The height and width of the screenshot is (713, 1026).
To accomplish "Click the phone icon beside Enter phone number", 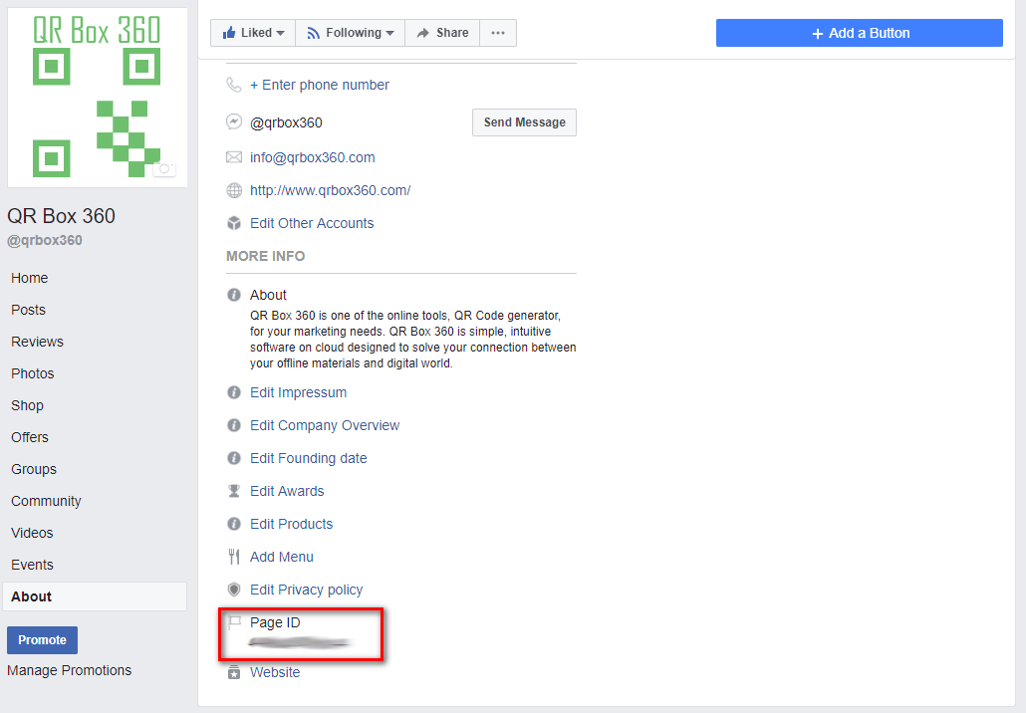I will [x=234, y=85].
